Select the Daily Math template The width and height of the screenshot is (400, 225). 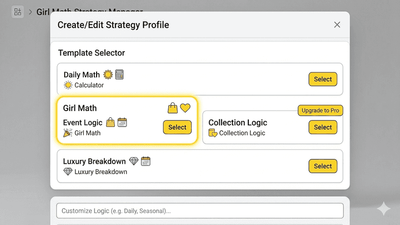point(323,79)
